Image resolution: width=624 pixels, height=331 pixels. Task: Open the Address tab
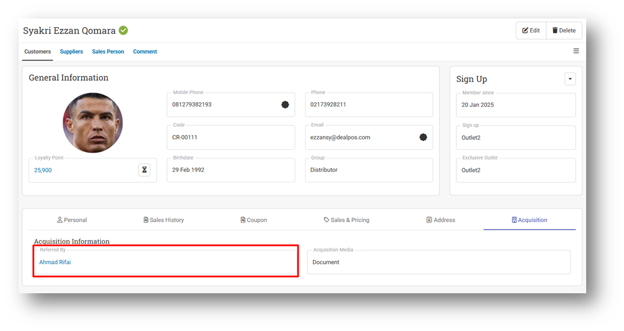(x=441, y=220)
